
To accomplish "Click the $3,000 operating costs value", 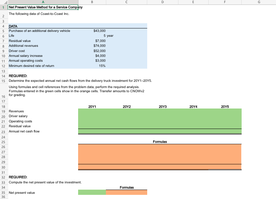I will pyautogui.click(x=100, y=61).
